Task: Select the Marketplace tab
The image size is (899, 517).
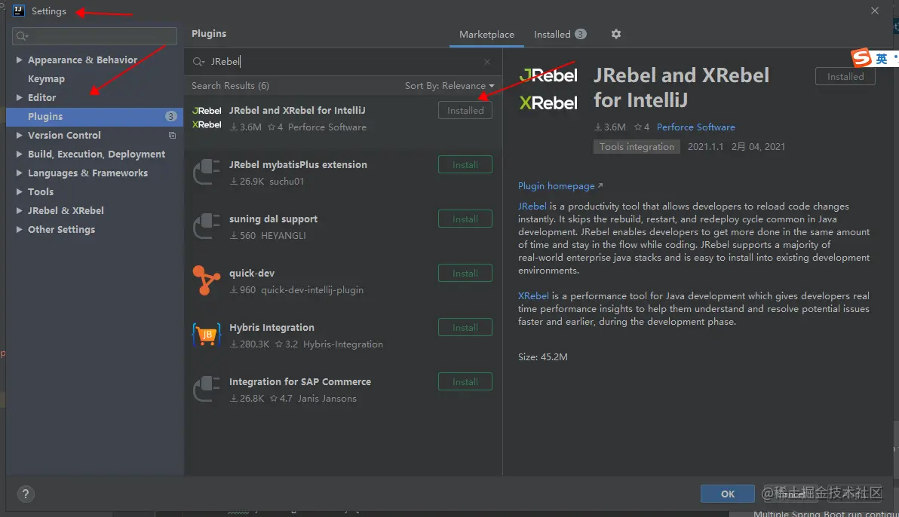Action: [486, 35]
